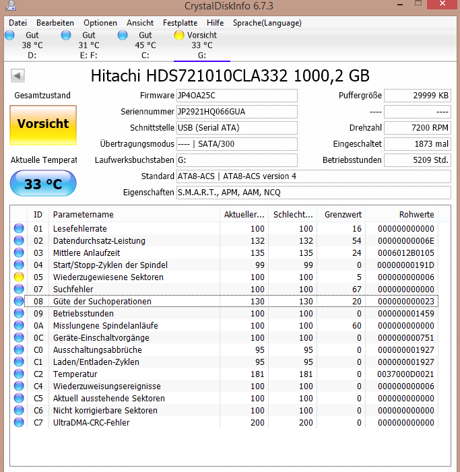The width and height of the screenshot is (460, 472).
Task: Select drive D: status icon
Action: 9,35
